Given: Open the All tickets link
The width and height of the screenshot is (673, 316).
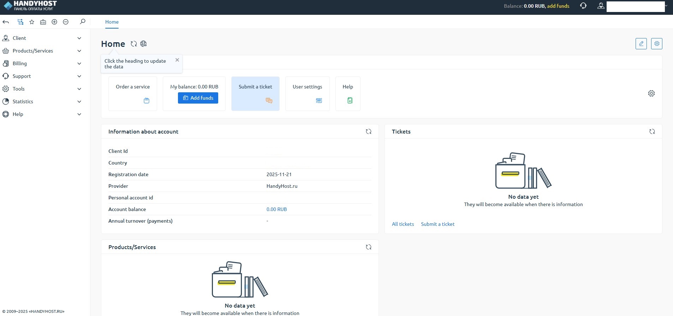Looking at the screenshot, I should (403, 224).
